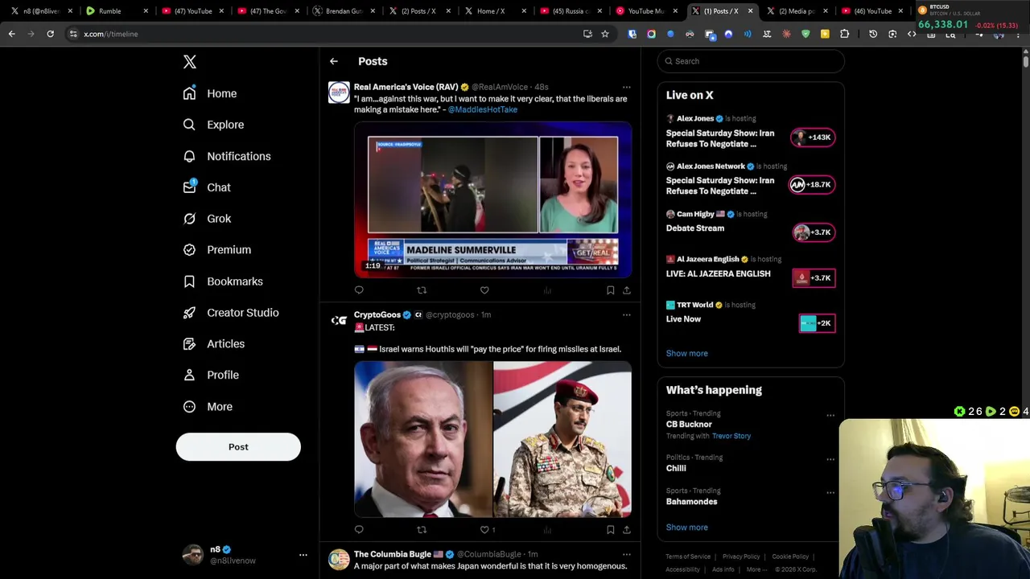Click the X search field

(x=751, y=61)
